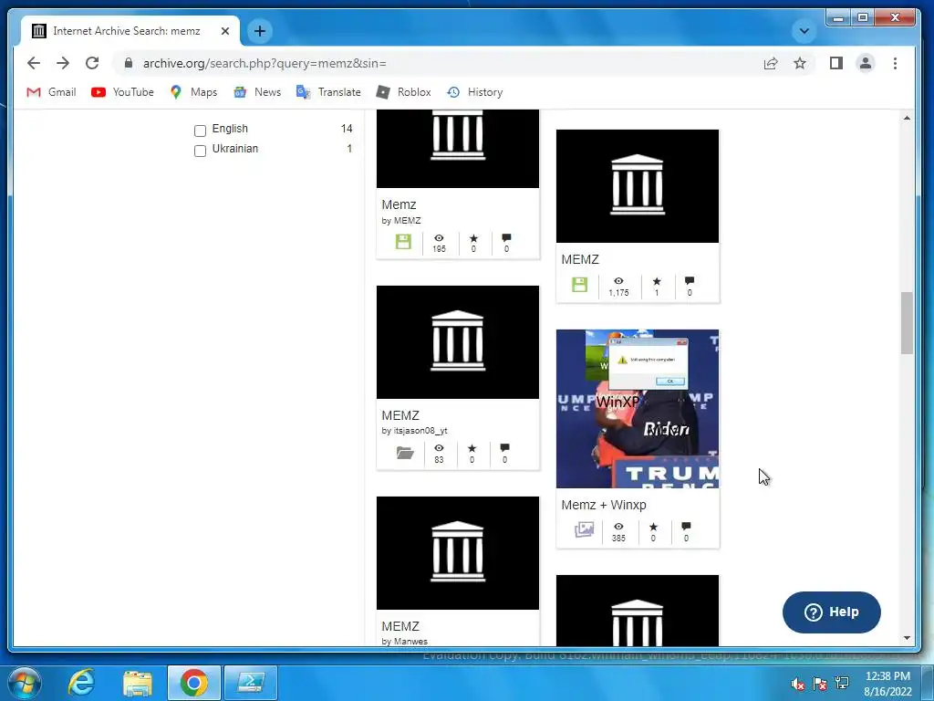The height and width of the screenshot is (701, 934).
Task: Open Gmail bookmark
Action: 52,92
